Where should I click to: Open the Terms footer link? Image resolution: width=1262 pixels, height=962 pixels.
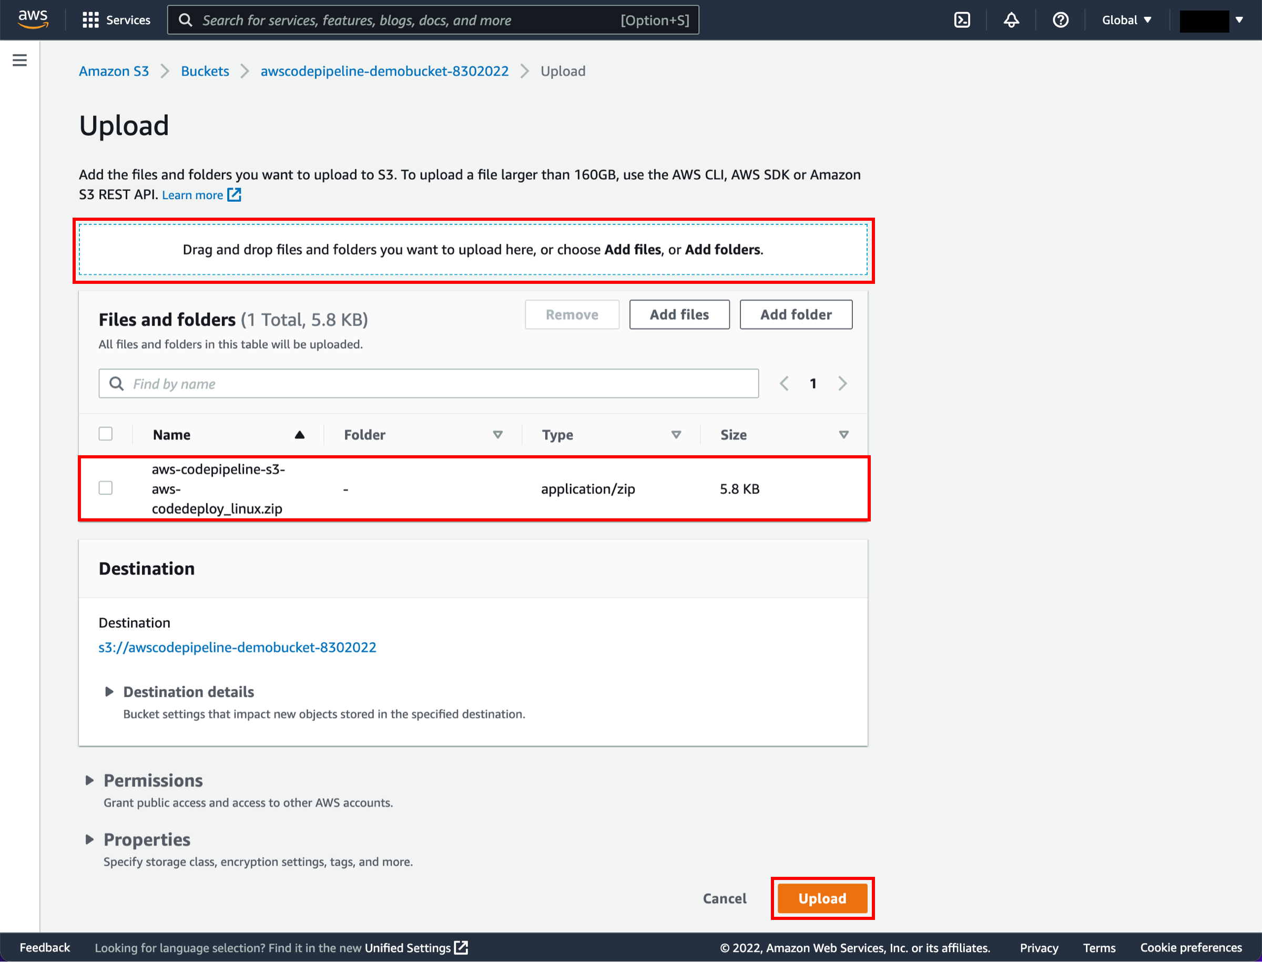pyautogui.click(x=1099, y=948)
